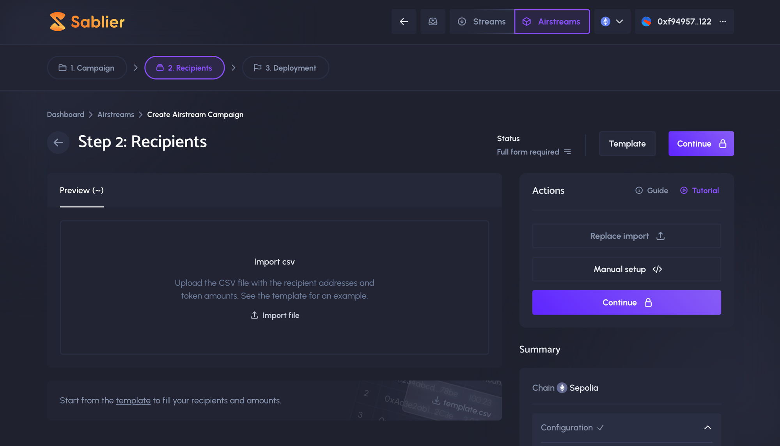Screen dimensions: 780x446
Task: Select the Airstreams tab
Action: (x=552, y=21)
